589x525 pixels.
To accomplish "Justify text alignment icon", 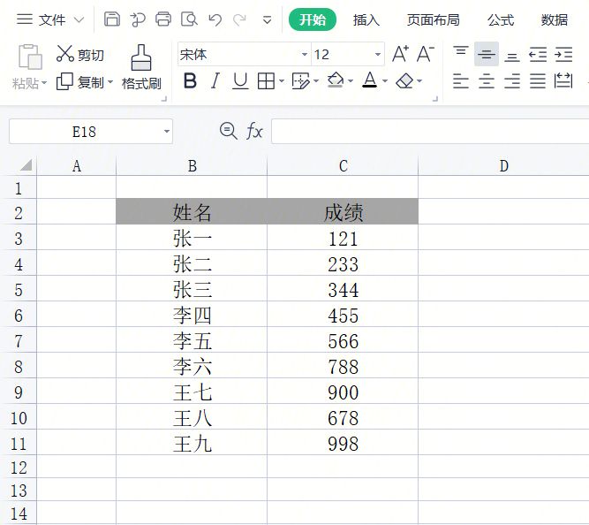I will [538, 80].
